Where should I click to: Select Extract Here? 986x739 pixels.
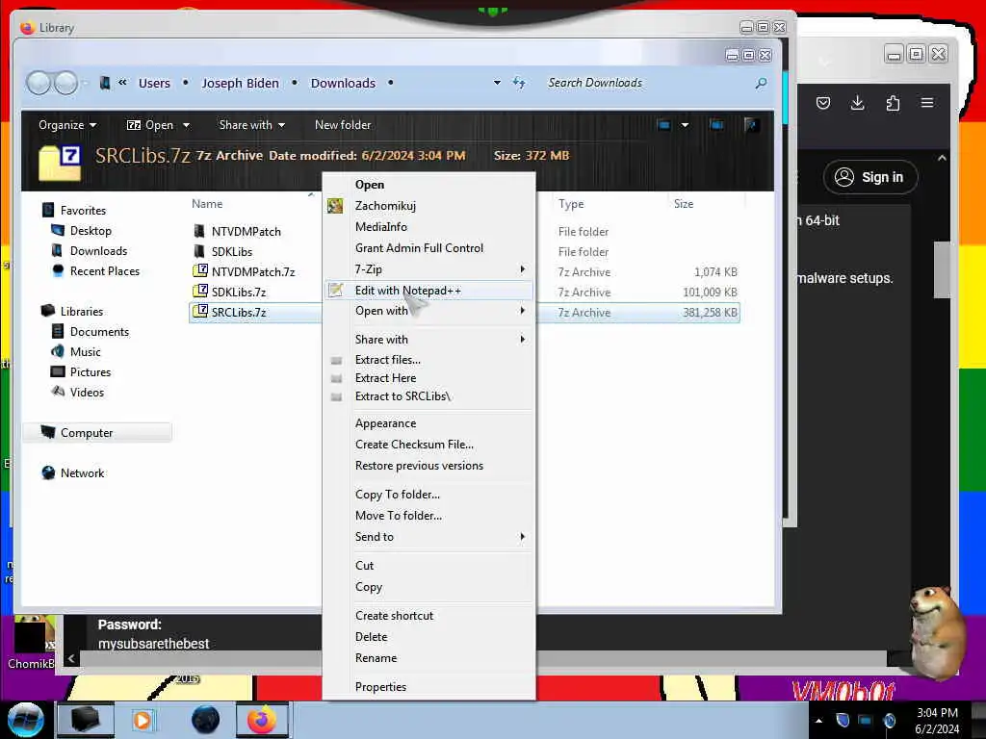[x=385, y=377]
